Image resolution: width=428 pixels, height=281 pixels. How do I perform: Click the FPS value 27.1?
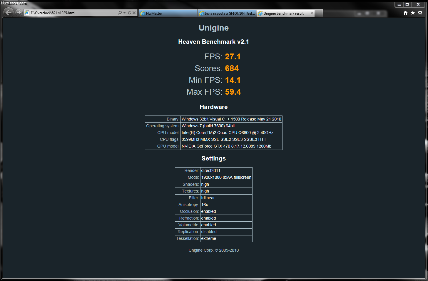(x=233, y=56)
